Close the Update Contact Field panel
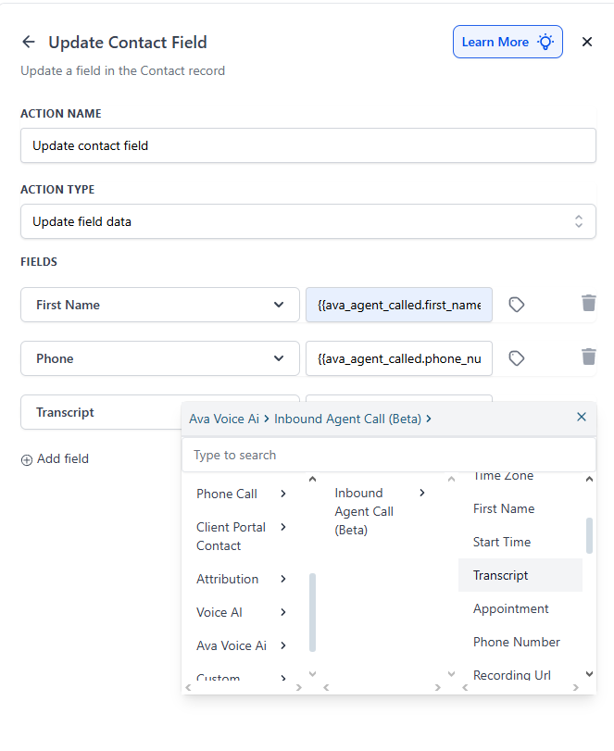Viewport: 614px width, 751px height. tap(587, 43)
